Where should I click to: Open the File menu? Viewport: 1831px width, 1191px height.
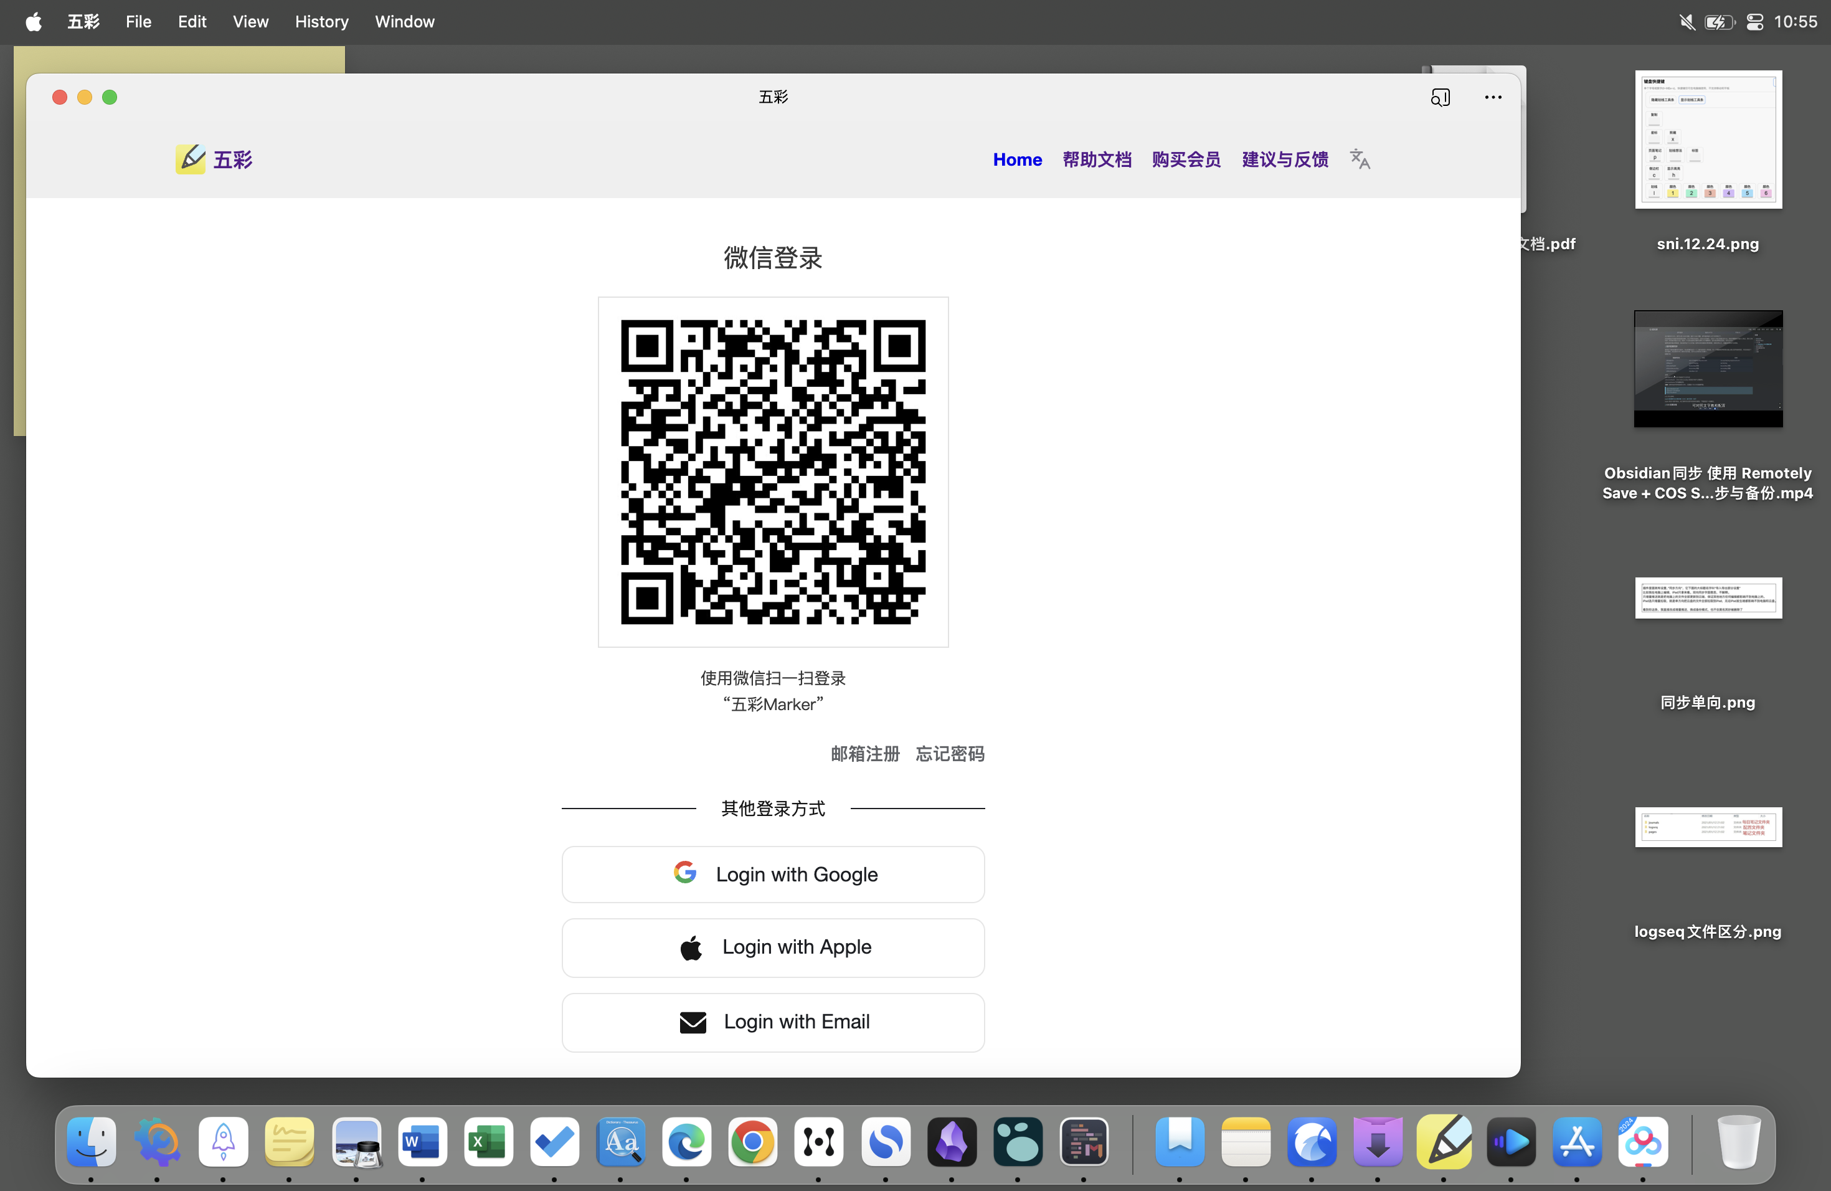tap(138, 22)
